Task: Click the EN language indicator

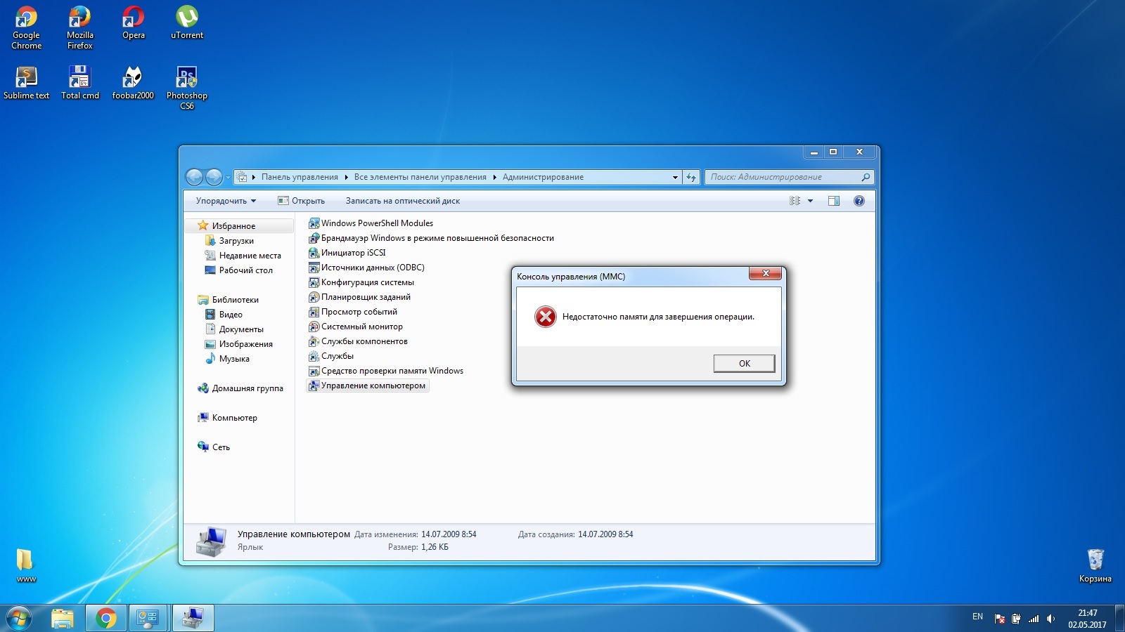Action: (x=977, y=617)
